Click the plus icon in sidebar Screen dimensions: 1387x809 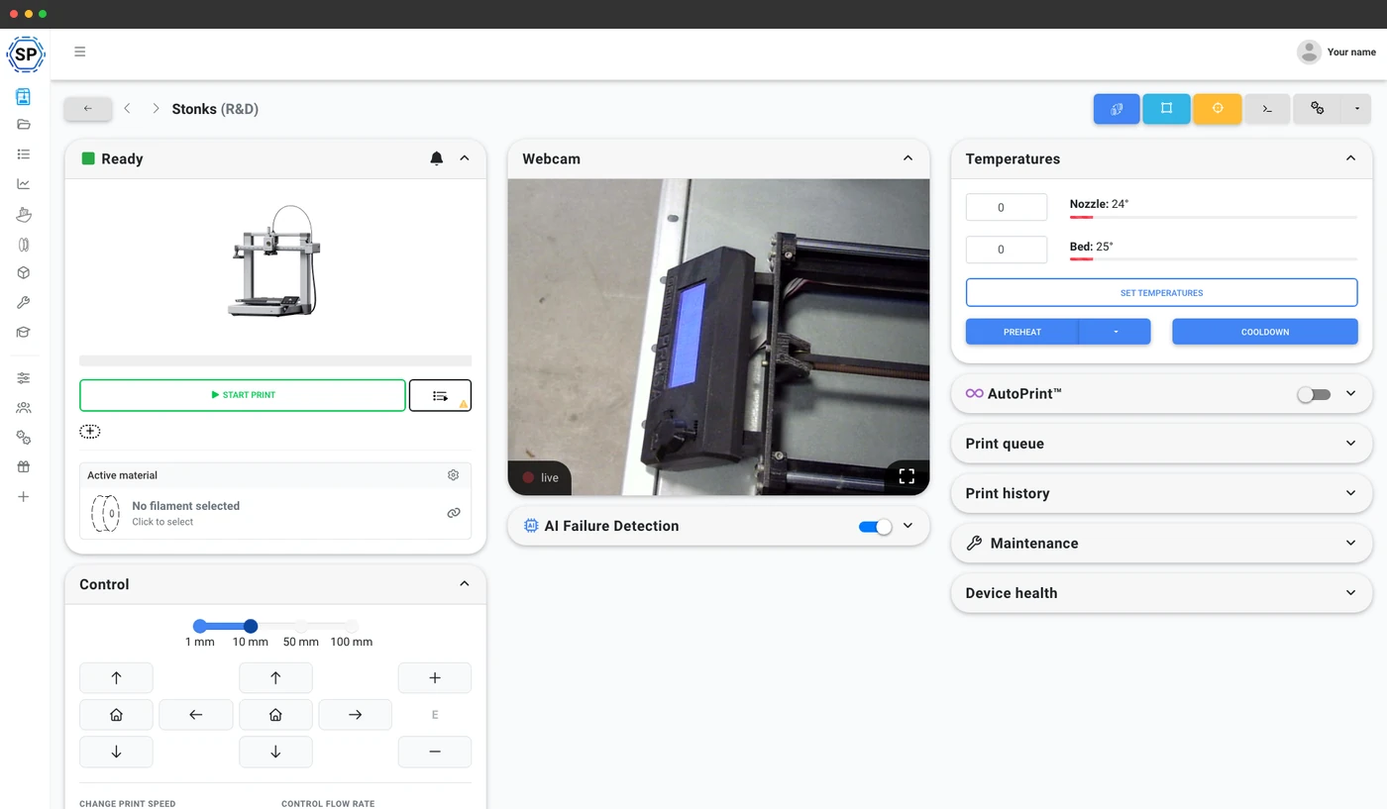(x=24, y=497)
